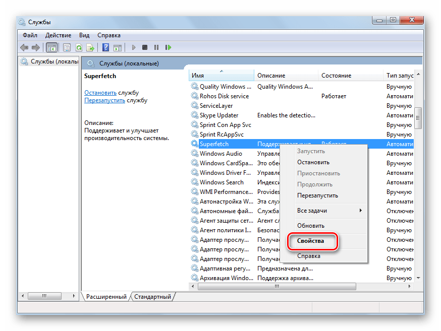
Task: Switch to the Стандартный tab
Action: tap(152, 297)
